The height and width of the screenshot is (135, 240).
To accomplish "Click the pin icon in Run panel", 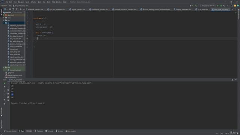I will pyautogui.click(x=4, y=104).
